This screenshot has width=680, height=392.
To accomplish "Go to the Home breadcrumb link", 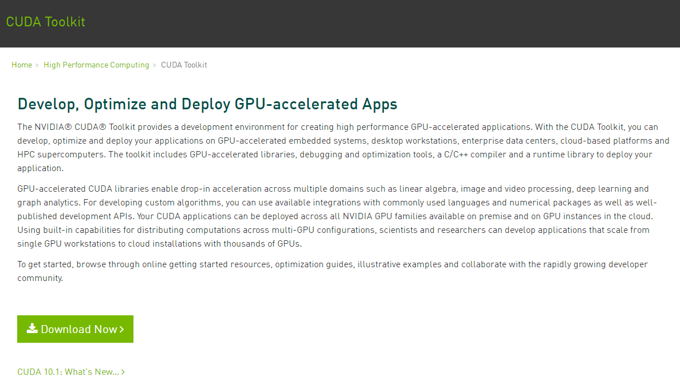I will click(22, 65).
